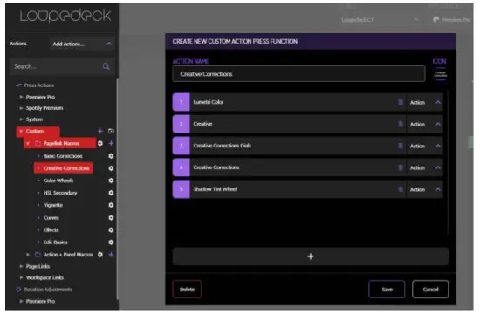Viewport: 480px width, 314px height.
Task: Delete Creative Corrections Dials step trash icon
Action: coord(401,146)
